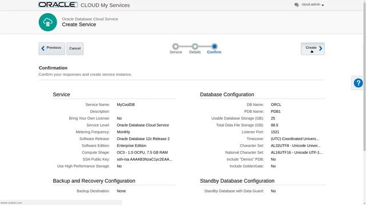Expand the cloud.admin user dropdown
Screen dimensions: 366x205
pos(313,5)
